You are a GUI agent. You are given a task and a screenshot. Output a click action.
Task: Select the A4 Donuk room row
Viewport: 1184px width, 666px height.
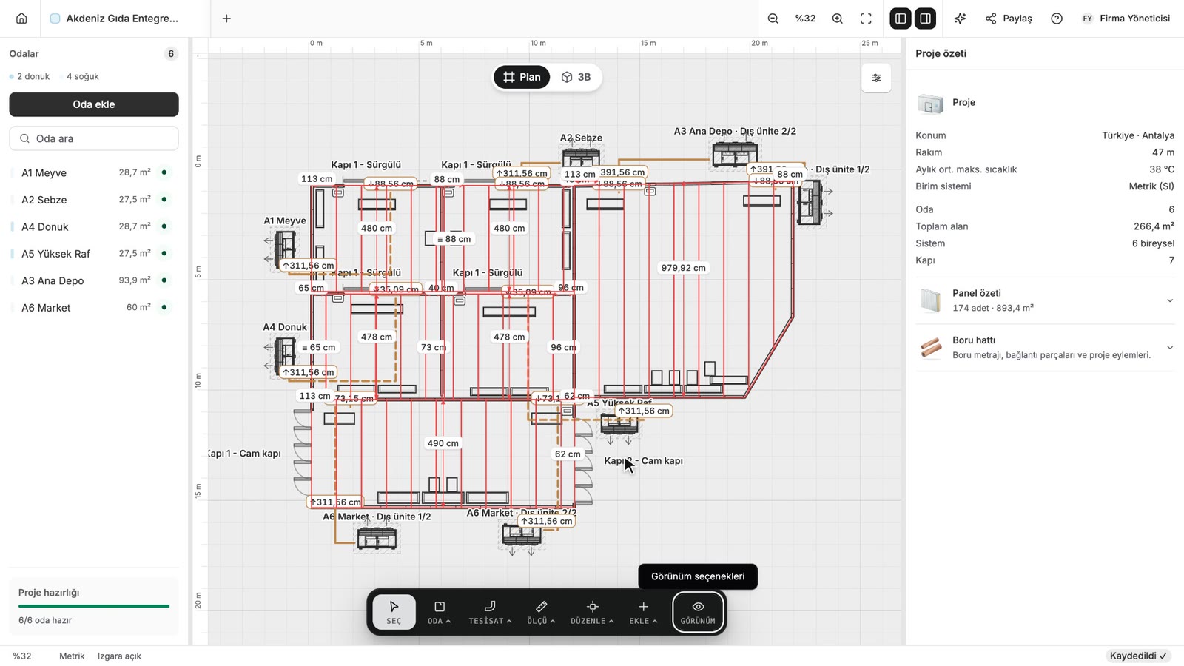[x=94, y=226]
